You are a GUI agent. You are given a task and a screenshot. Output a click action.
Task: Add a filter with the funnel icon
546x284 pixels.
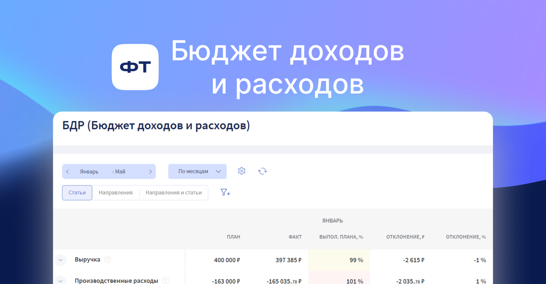tap(225, 192)
